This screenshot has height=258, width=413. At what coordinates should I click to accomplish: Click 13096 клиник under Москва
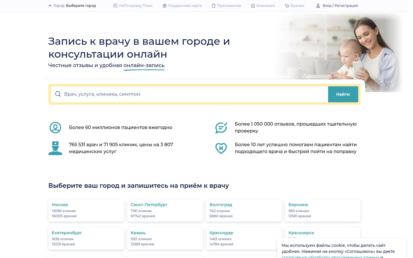tap(64, 211)
